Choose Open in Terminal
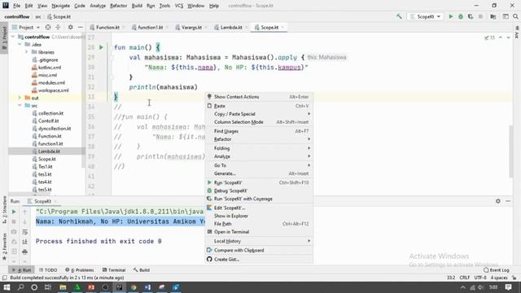Image resolution: width=521 pixels, height=293 pixels. pos(259,232)
